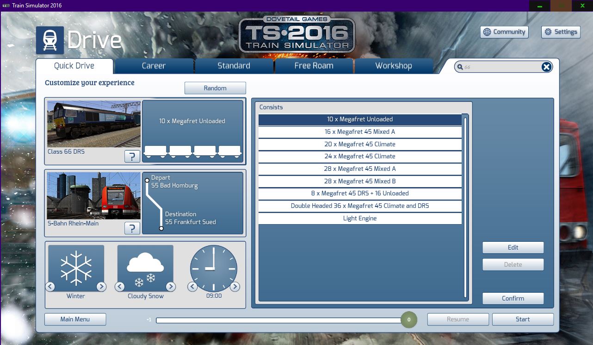593x345 pixels.
Task: Select the 24 x Megafret 45 Climate consist
Action: click(360, 157)
